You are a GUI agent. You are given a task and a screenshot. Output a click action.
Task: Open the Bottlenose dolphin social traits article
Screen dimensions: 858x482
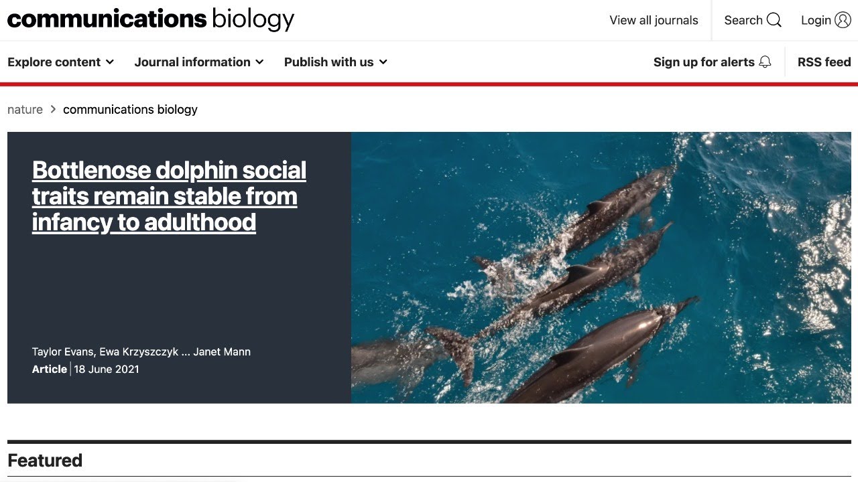[169, 196]
